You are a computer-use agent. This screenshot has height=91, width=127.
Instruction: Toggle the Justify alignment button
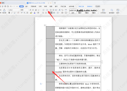(x=51, y=13)
